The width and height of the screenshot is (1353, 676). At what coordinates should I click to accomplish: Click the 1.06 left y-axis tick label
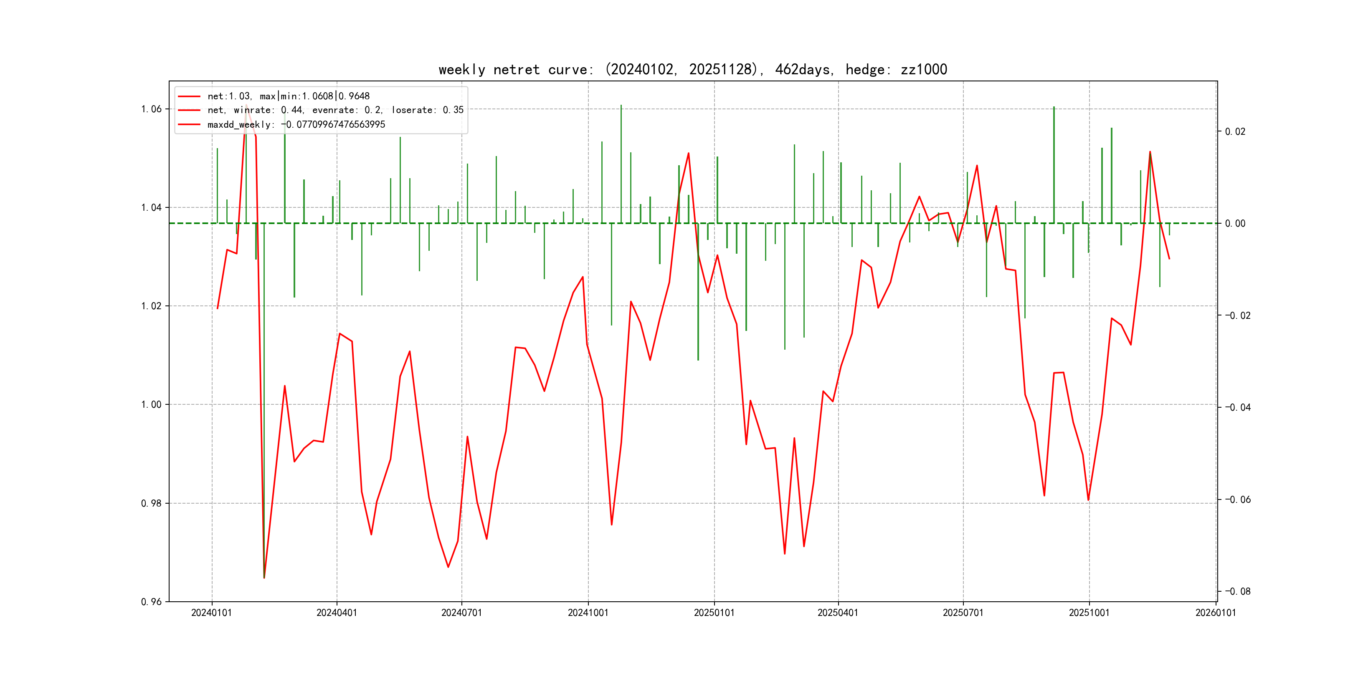click(151, 109)
